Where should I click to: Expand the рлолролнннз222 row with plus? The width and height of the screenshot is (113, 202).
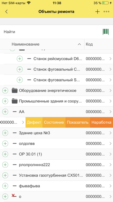(5, 165)
